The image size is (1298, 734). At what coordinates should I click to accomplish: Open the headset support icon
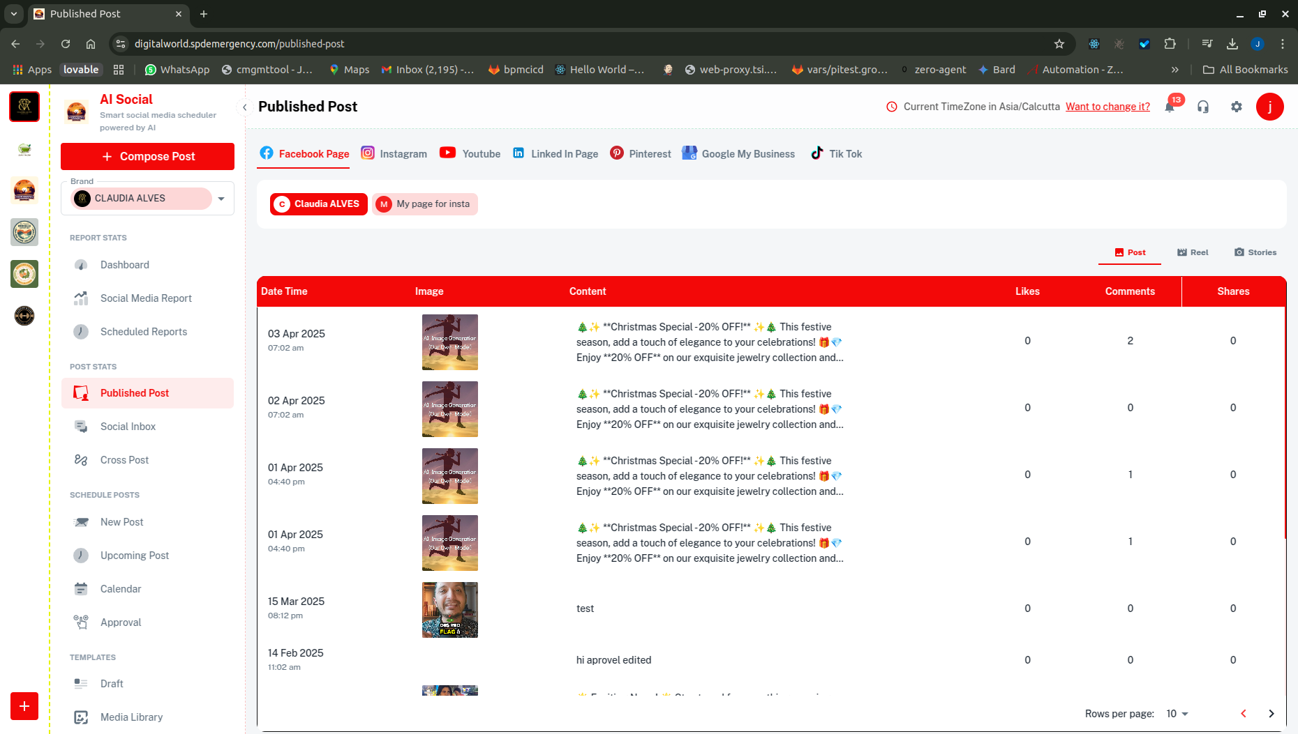point(1203,107)
